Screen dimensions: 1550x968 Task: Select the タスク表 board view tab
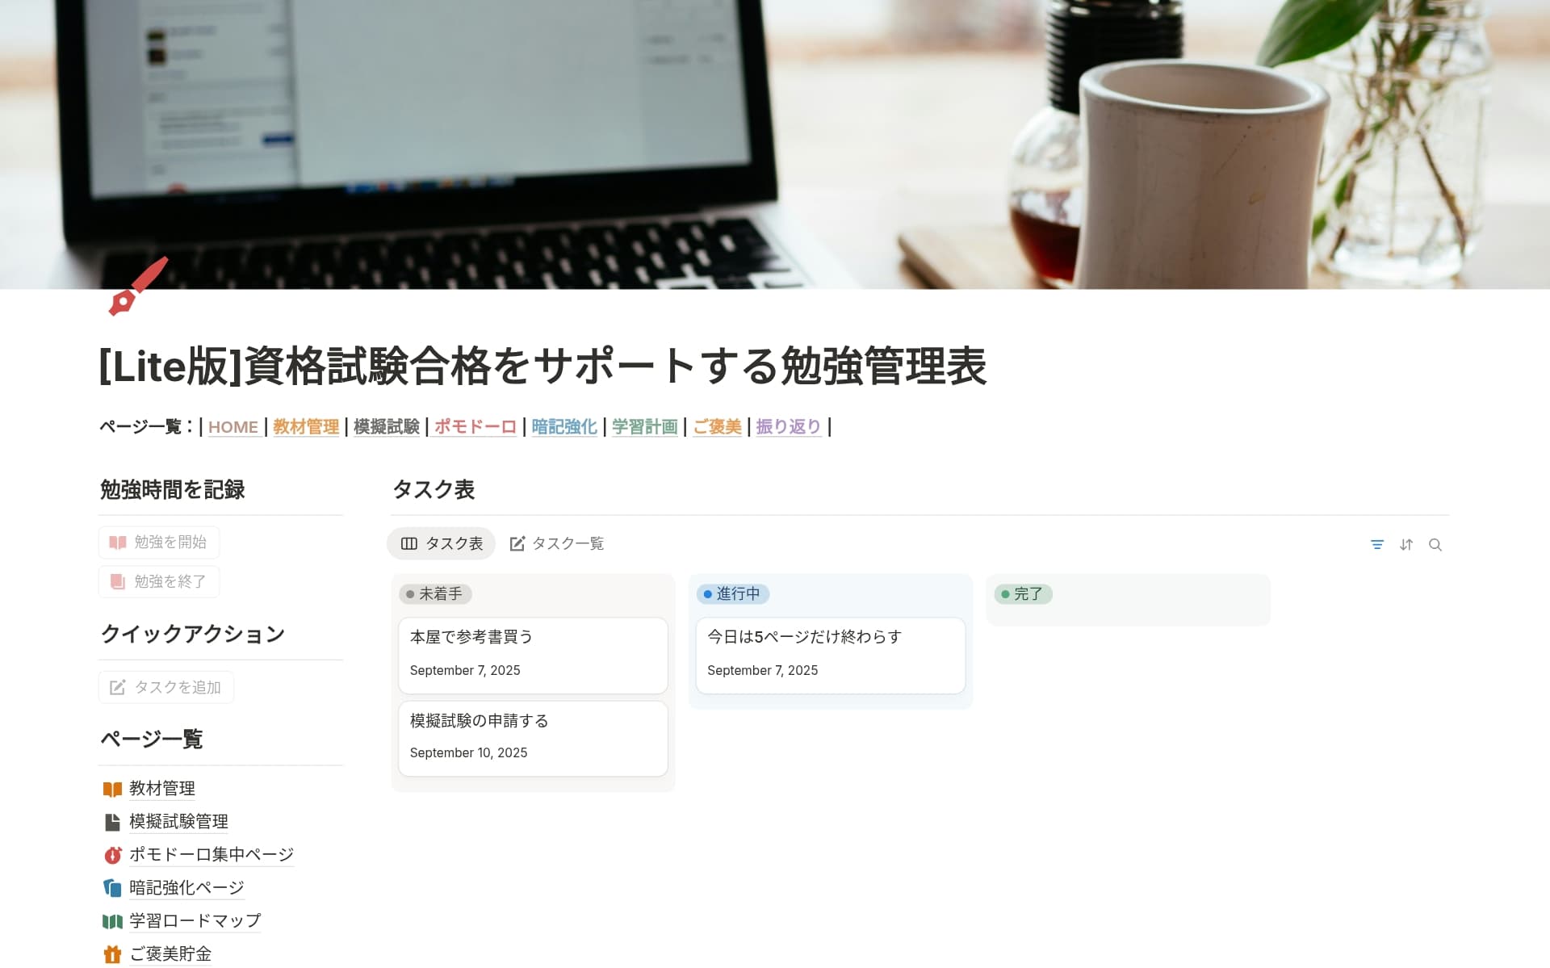[x=442, y=543]
